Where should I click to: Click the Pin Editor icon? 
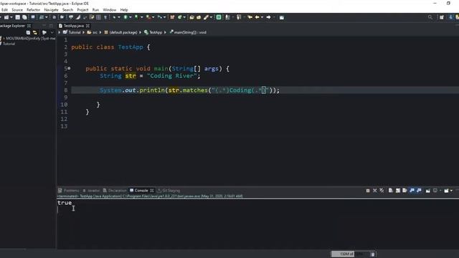pos(282,17)
